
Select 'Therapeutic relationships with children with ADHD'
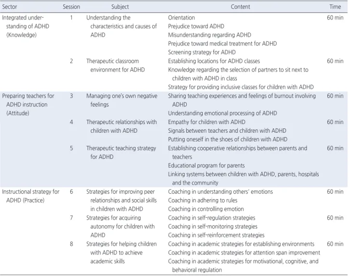click(x=121, y=126)
